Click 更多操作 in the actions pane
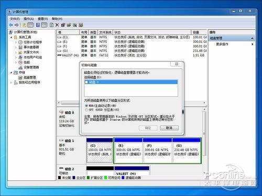This screenshot has height=196, width=262. pos(222,44)
